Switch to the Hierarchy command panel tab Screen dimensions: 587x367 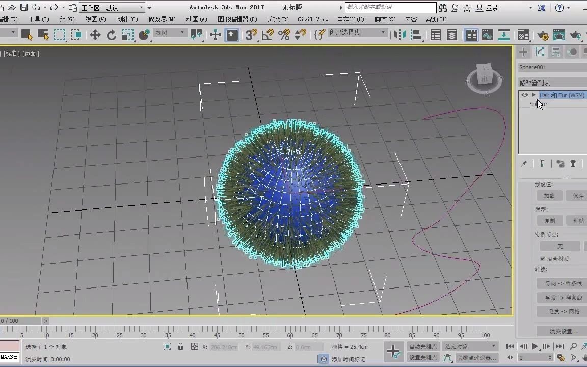pyautogui.click(x=556, y=51)
